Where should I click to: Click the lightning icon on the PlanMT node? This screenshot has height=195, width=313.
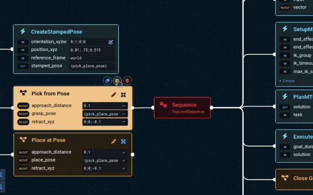pyautogui.click(x=285, y=96)
